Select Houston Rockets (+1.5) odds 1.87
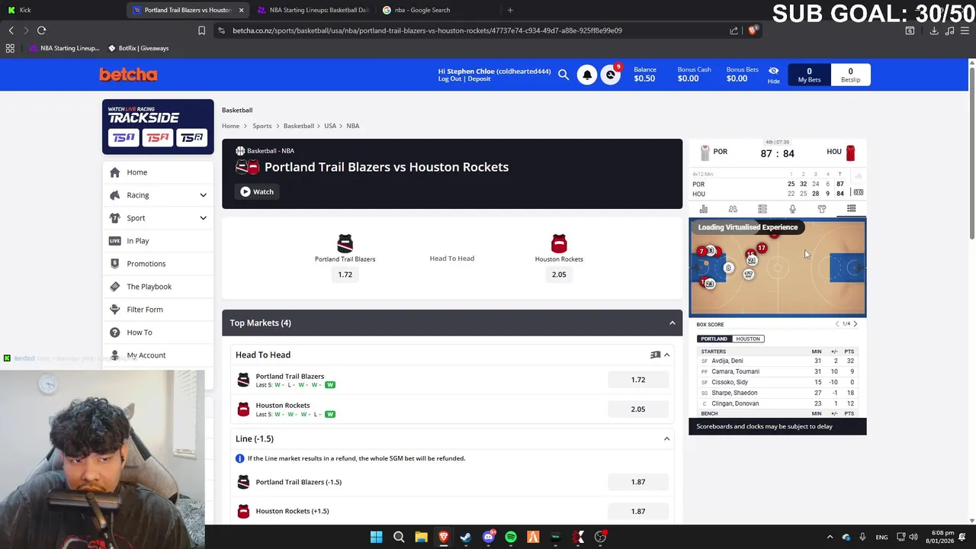The image size is (976, 549). point(638,511)
